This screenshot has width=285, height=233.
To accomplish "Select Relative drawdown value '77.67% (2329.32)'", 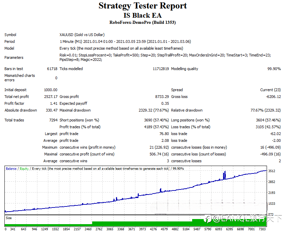I will pyautogui.click(x=266, y=110).
